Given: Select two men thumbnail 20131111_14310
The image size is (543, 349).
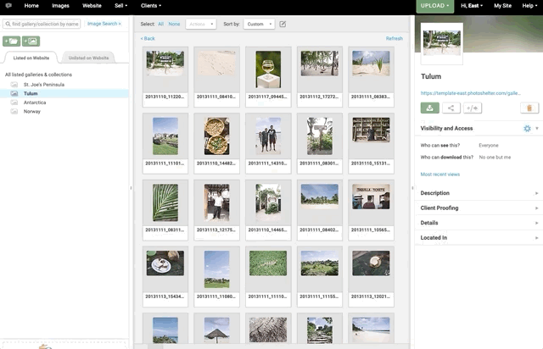Looking at the screenshot, I should pyautogui.click(x=268, y=136).
